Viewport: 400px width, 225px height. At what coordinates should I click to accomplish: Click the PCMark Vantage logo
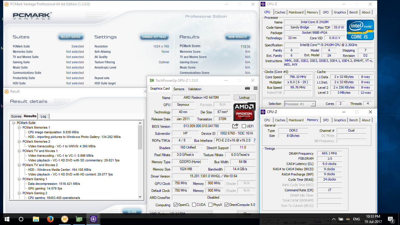tap(33, 16)
